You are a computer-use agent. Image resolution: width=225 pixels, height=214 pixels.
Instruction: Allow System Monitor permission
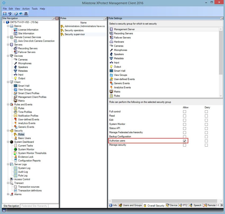[184, 124]
